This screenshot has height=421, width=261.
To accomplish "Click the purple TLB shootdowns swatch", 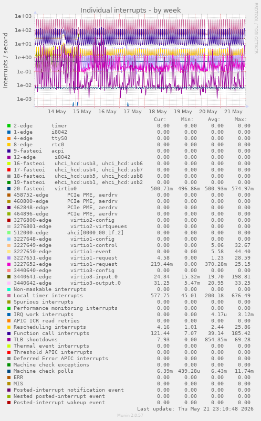I will coord(9,340).
